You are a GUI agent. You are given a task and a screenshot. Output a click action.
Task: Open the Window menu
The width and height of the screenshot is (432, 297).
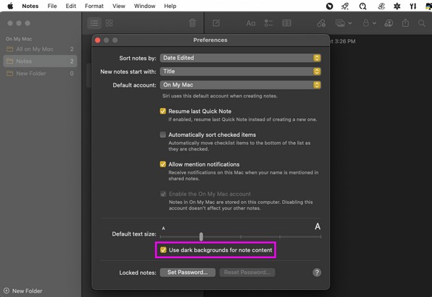click(145, 6)
